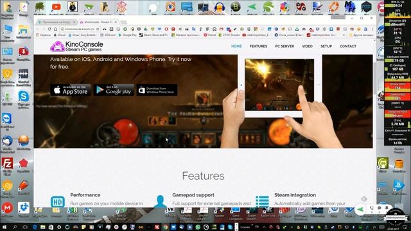Open Microsoft Edge from the taskbar
Viewport: 411px width, 231px height.
35,227
